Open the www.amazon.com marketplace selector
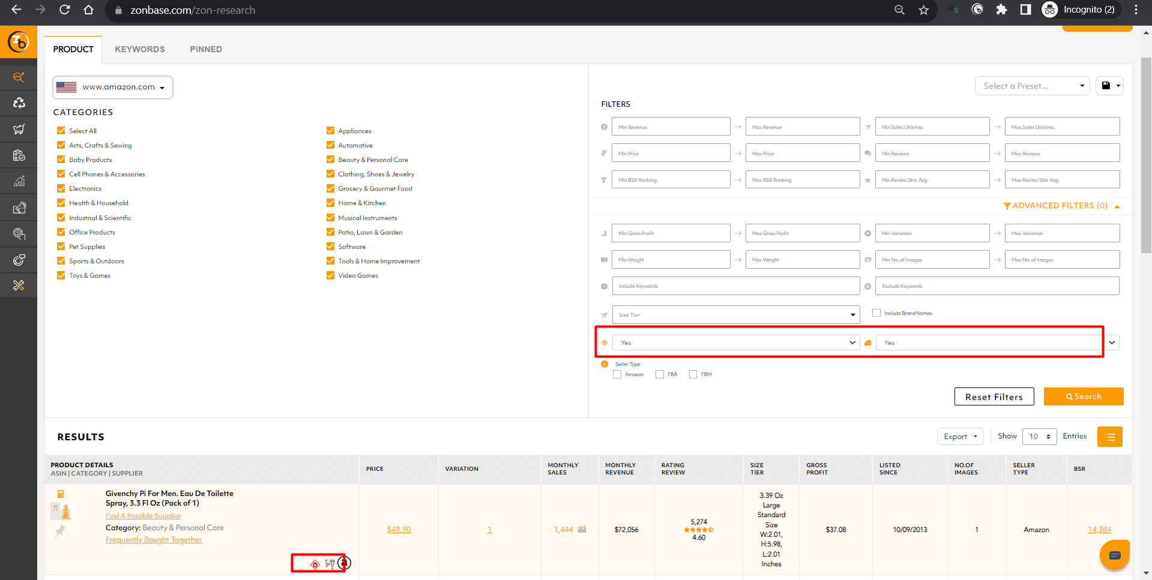The width and height of the screenshot is (1152, 580). click(112, 87)
